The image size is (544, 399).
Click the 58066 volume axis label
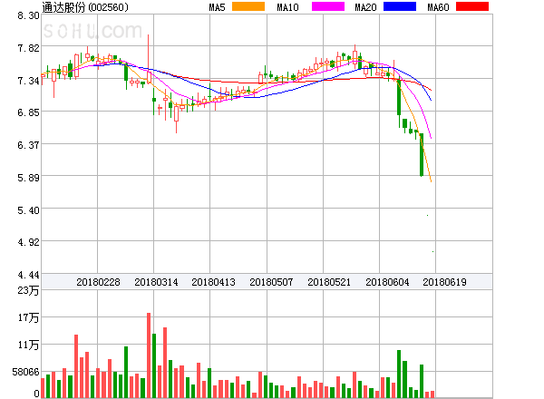26,372
